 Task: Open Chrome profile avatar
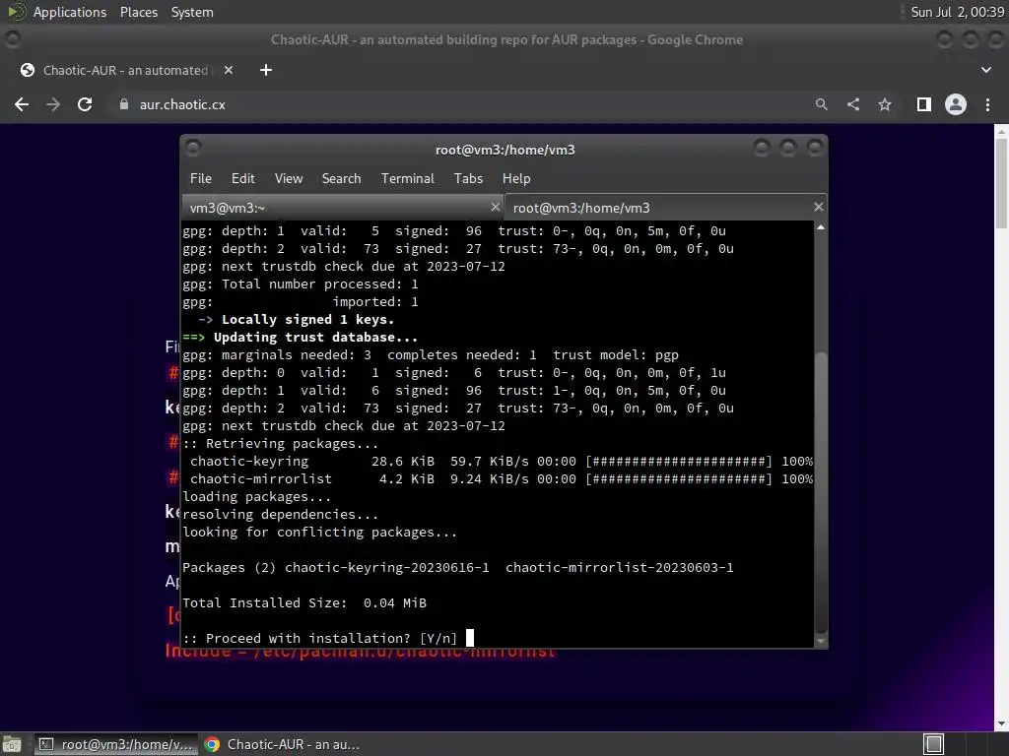click(956, 104)
